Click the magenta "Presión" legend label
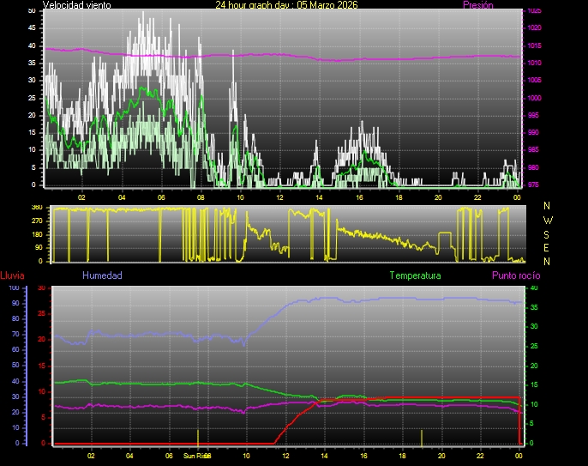The height and width of the screenshot is (466, 588). point(477,5)
